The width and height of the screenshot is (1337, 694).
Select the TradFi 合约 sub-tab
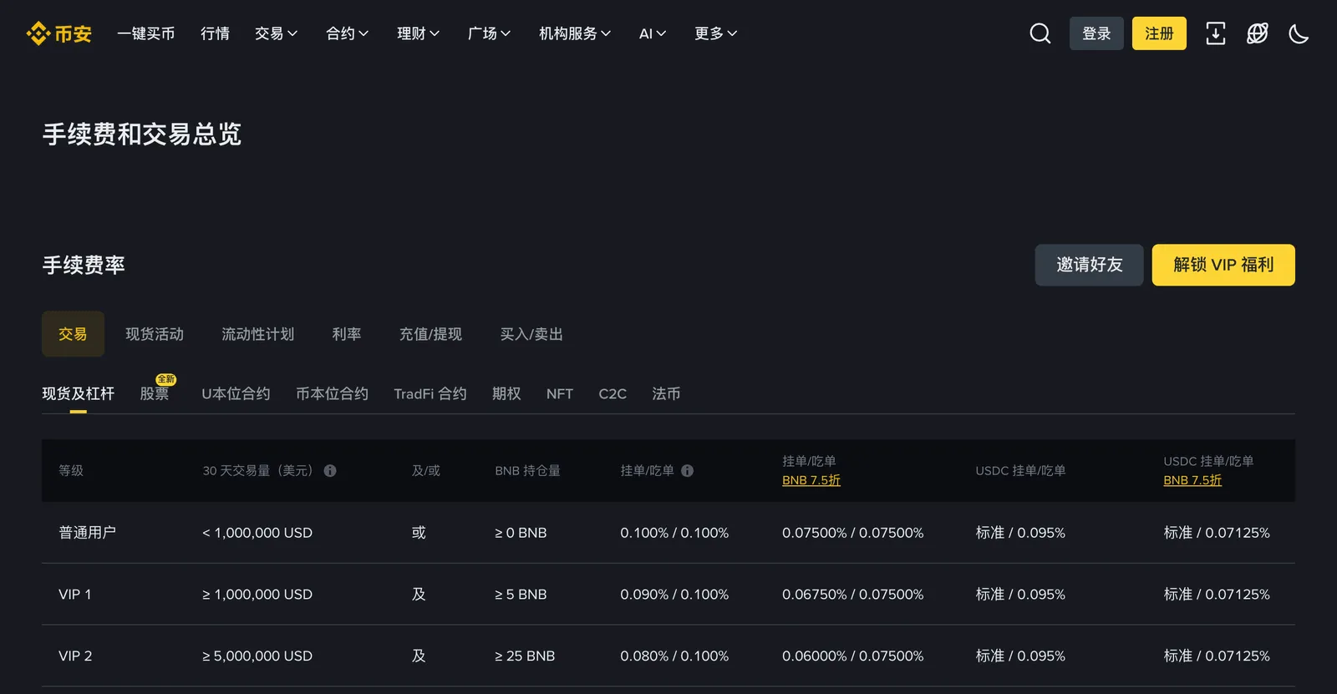[x=430, y=393]
